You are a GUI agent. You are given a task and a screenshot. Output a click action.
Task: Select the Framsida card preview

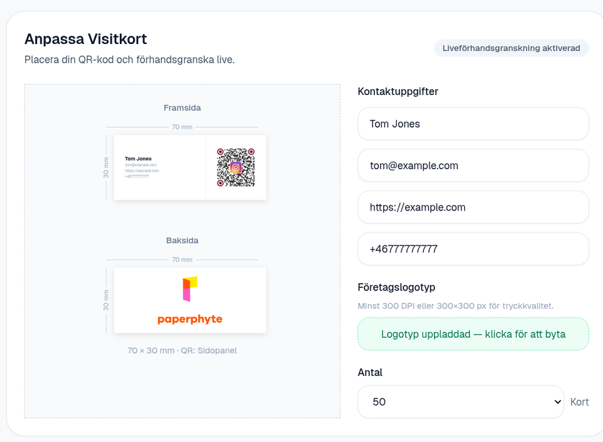pyautogui.click(x=190, y=167)
